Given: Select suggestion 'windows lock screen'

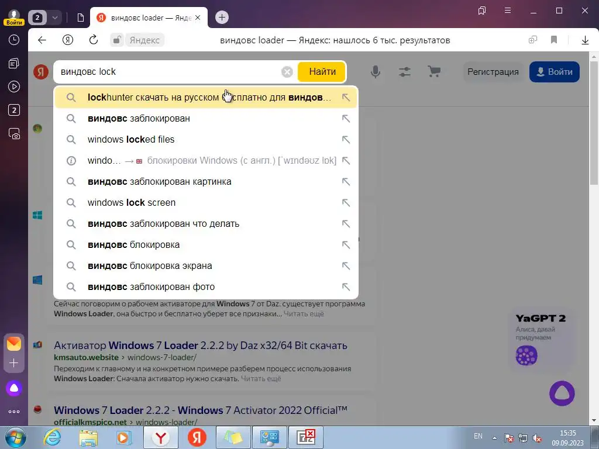Looking at the screenshot, I should click(206, 202).
